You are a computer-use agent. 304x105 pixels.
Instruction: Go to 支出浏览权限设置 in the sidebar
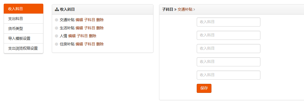point(23,48)
